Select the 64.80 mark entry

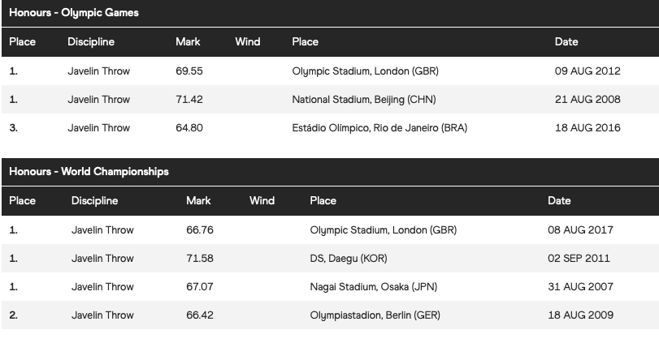(x=189, y=128)
